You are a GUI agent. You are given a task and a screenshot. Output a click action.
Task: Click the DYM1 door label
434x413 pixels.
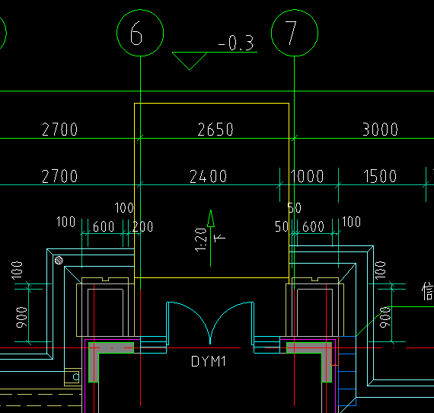pyautogui.click(x=209, y=361)
